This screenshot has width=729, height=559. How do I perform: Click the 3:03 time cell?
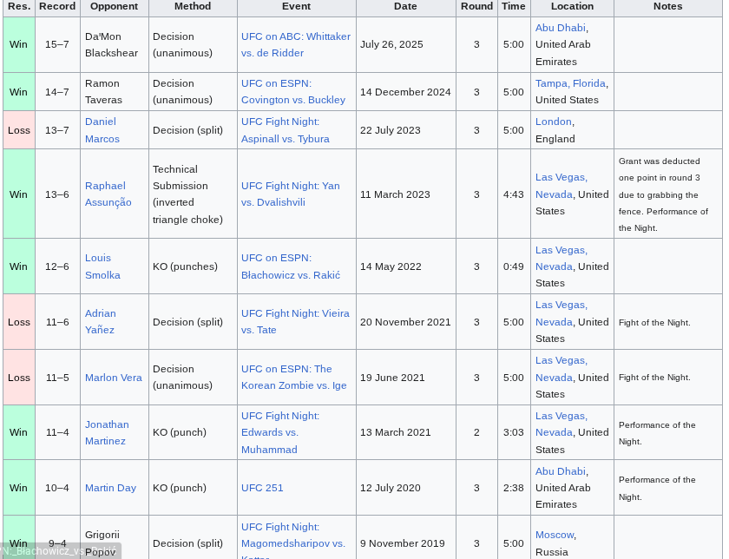coord(514,432)
